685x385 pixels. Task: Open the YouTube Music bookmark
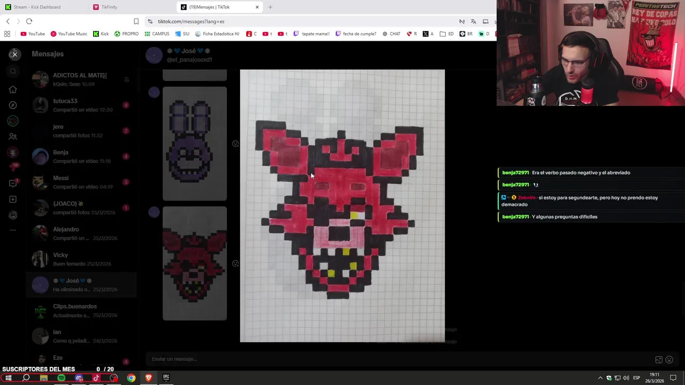tap(68, 34)
